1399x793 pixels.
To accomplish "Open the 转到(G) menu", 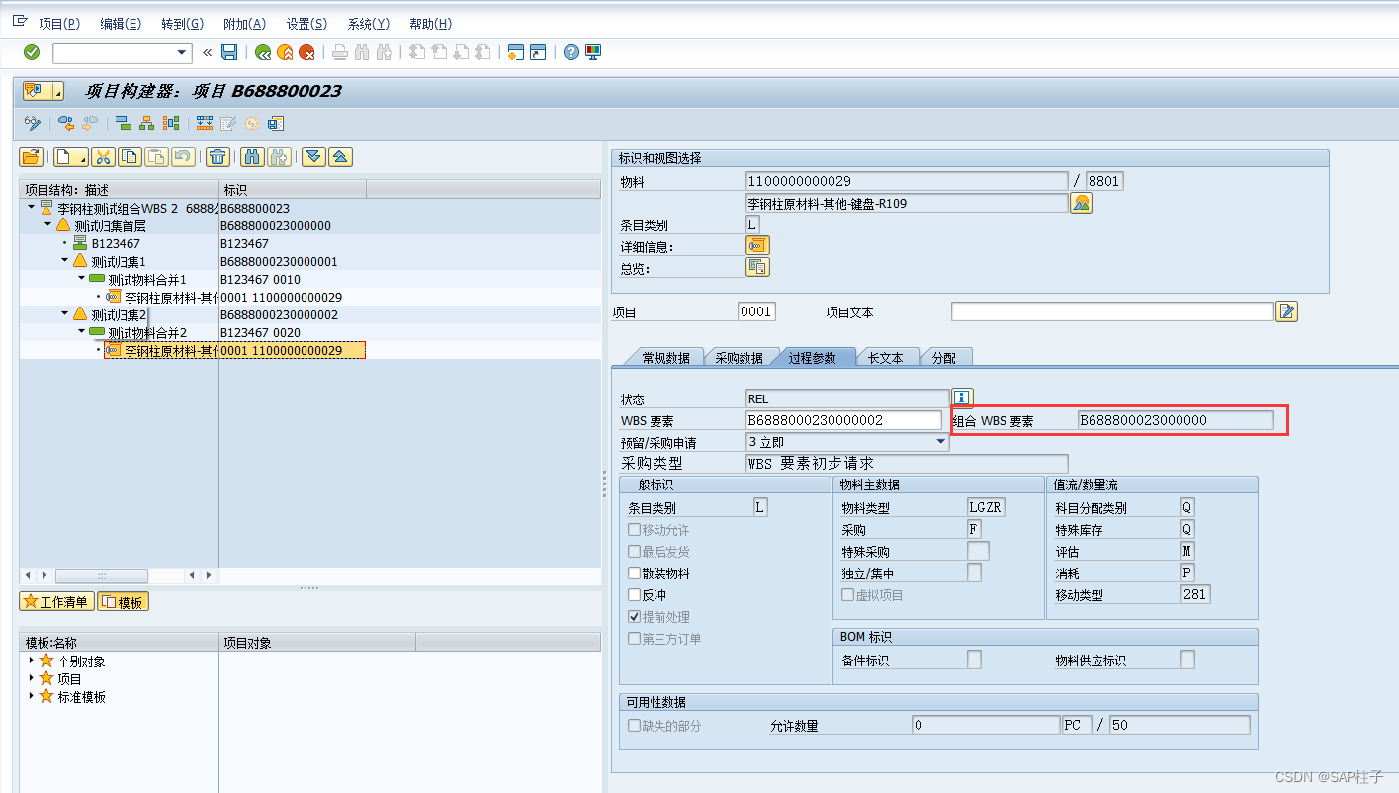I will (182, 24).
